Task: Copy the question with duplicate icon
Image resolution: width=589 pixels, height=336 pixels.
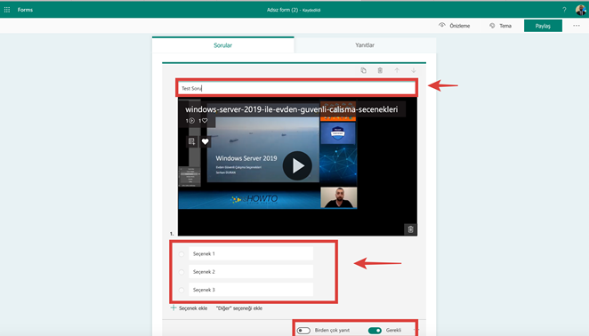Action: tap(363, 70)
